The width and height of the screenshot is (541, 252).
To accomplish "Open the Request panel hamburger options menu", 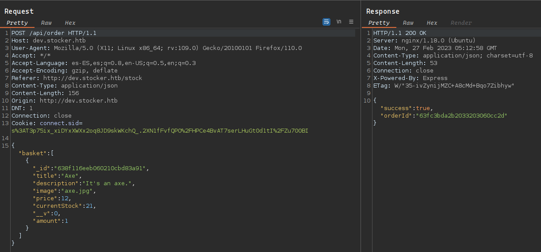I will point(351,22).
